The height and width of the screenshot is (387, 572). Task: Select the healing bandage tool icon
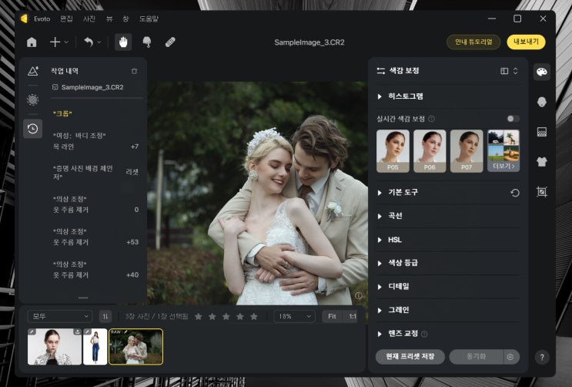[x=170, y=42]
